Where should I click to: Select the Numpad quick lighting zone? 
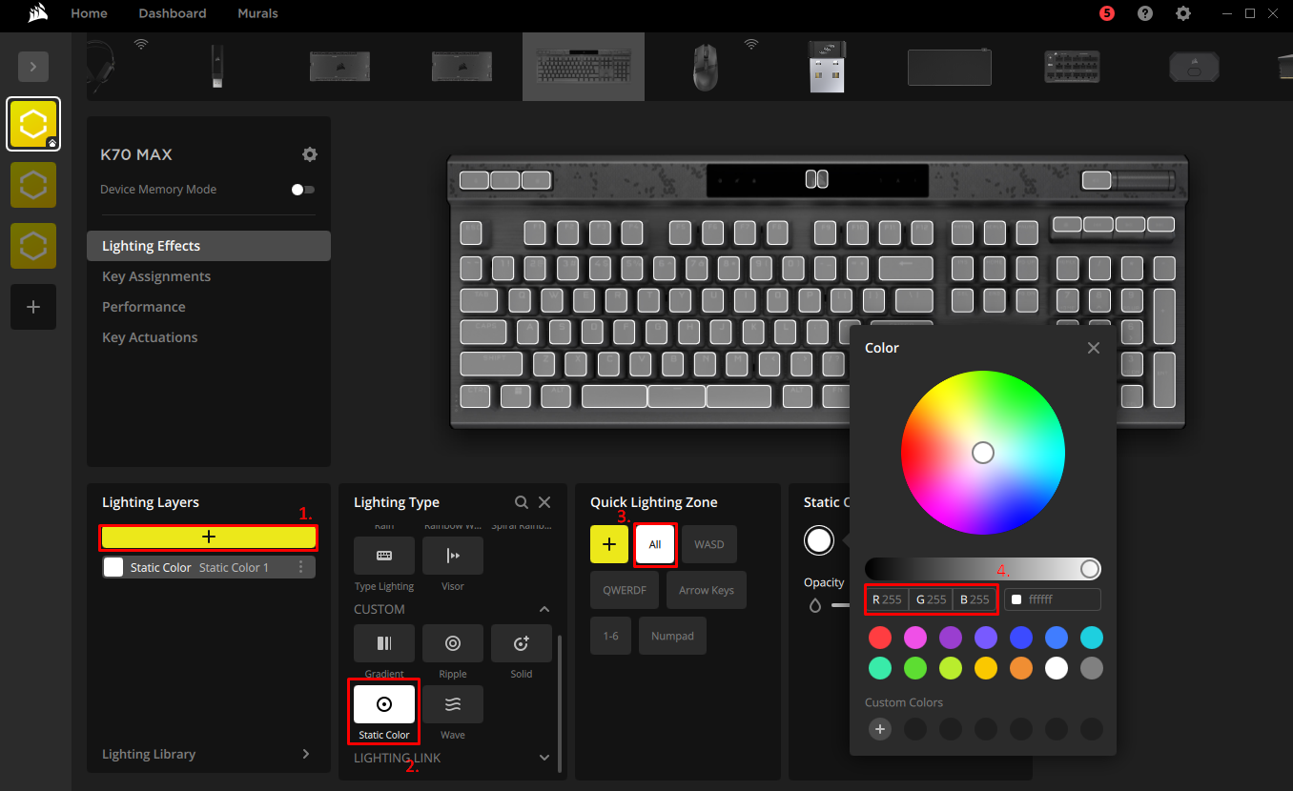coord(672,635)
